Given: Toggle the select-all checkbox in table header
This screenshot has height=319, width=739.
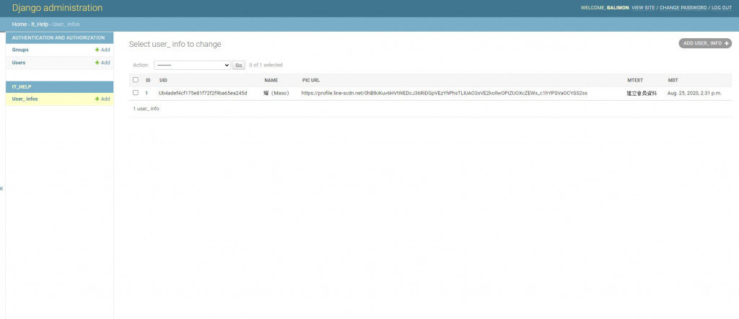Looking at the screenshot, I should click(x=136, y=80).
